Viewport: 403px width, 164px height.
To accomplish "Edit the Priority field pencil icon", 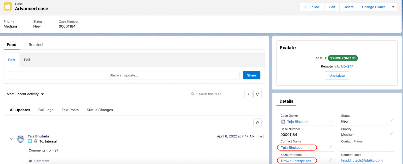I will point(391,134).
